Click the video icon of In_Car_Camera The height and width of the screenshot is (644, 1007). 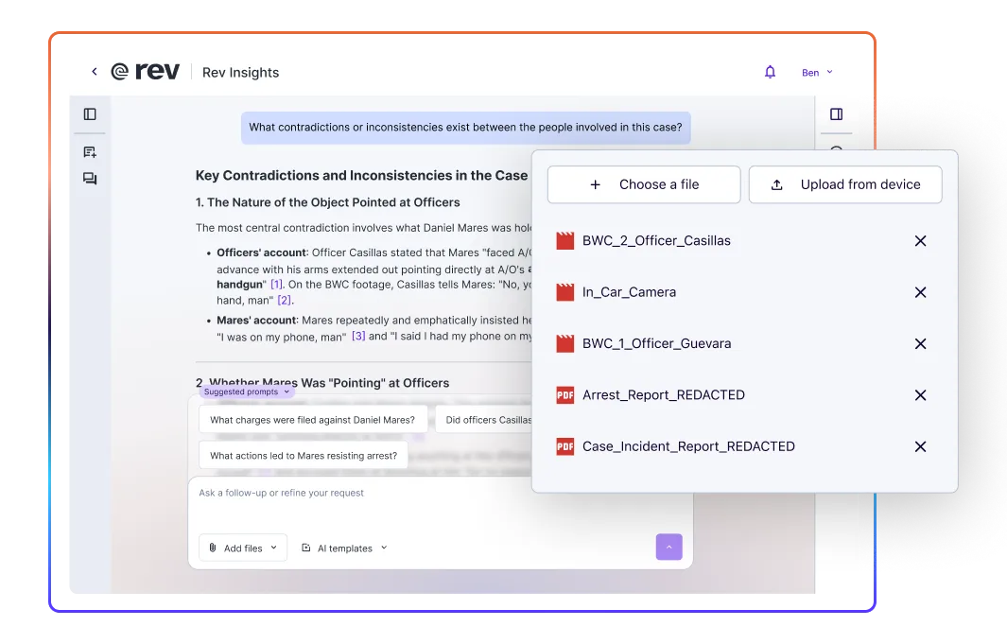pyautogui.click(x=565, y=292)
